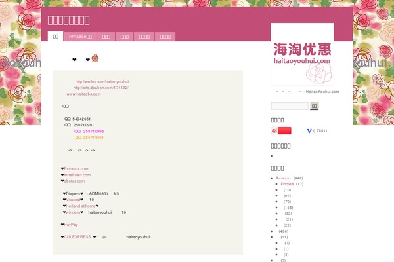Click the (7861) follower count

(x=320, y=131)
